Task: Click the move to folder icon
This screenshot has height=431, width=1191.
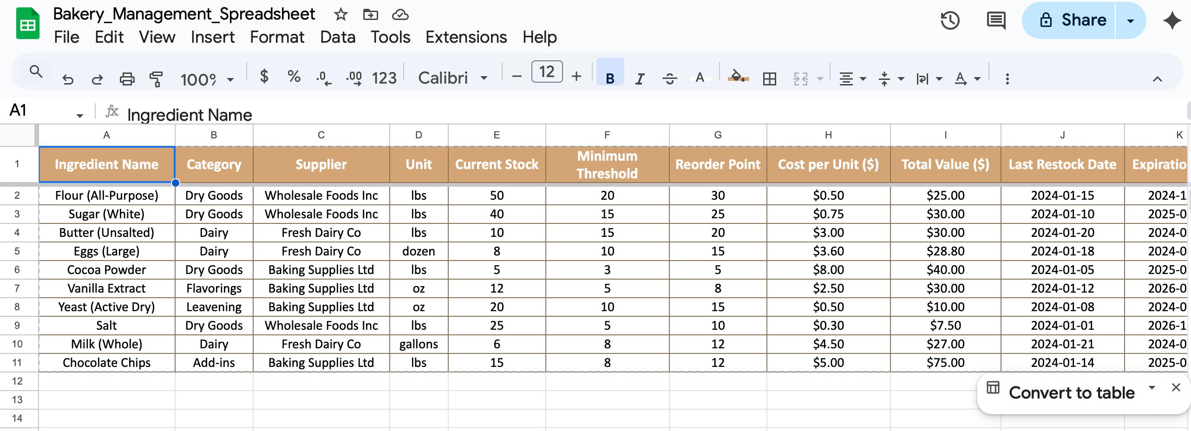Action: coord(370,15)
